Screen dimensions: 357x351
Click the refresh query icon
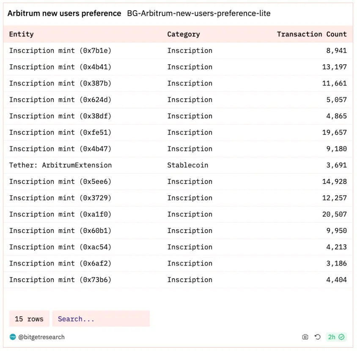pos(318,337)
